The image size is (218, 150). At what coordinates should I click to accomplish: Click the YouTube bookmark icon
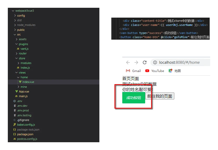(147, 71)
